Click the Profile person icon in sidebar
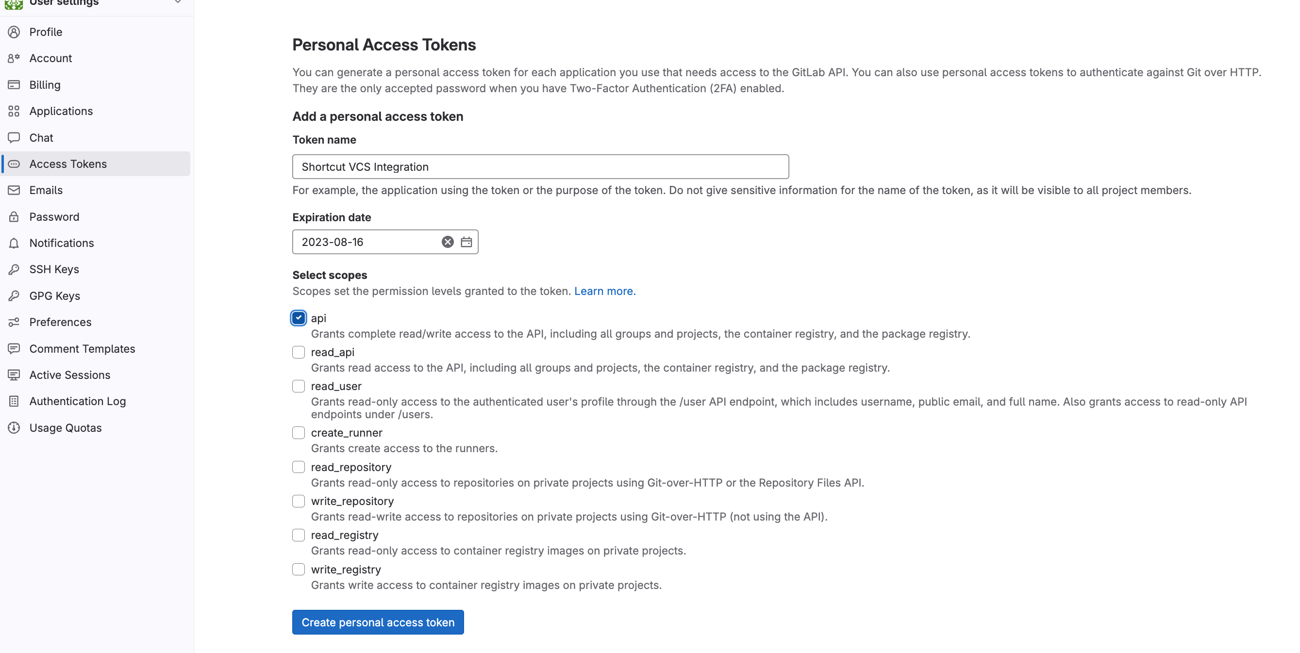 point(14,32)
